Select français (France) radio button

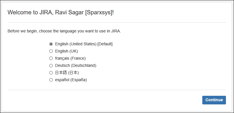tap(51, 58)
